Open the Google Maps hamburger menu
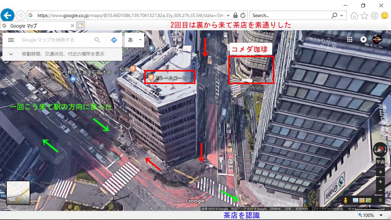This screenshot has width=391, height=220. [x=11, y=40]
